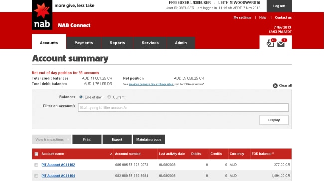Open the pending approvals icon with badge 40

point(271,43)
